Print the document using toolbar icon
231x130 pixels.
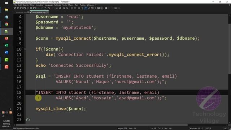coord(34,8)
